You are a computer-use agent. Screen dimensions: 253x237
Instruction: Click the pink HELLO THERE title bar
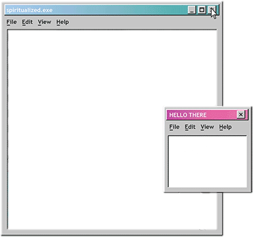pyautogui.click(x=213, y=115)
